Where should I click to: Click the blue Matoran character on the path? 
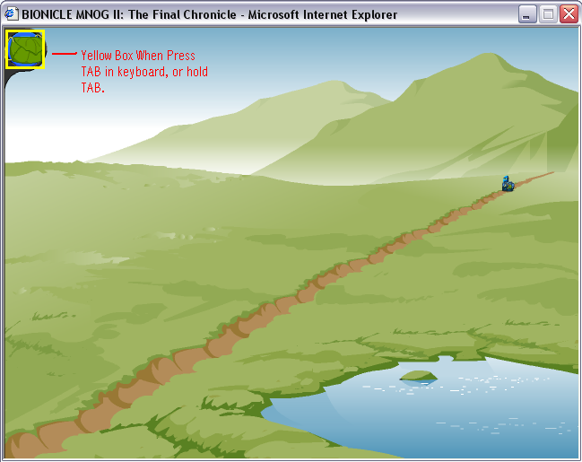[508, 184]
